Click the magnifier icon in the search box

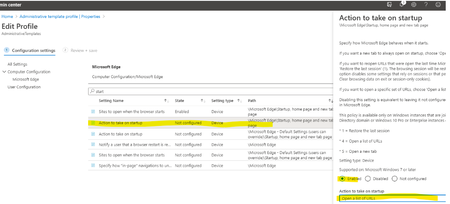tap(92, 91)
